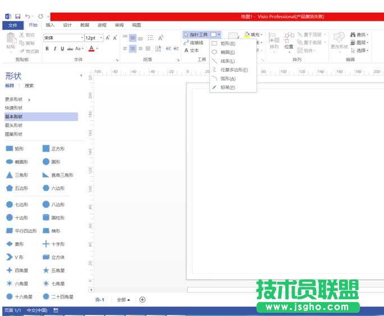Click the Undo arrow icon
The image size is (384, 316).
28,16
